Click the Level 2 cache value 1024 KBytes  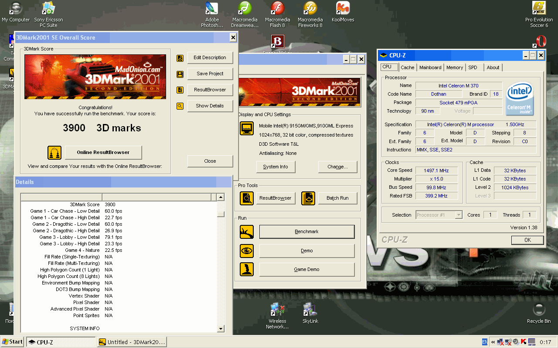pyautogui.click(x=515, y=187)
